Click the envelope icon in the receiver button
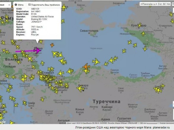 tap(29, 5)
